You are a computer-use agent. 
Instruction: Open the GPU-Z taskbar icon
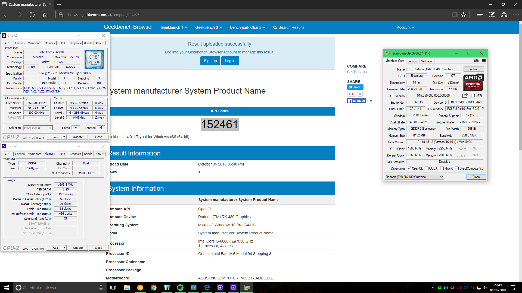[247, 288]
